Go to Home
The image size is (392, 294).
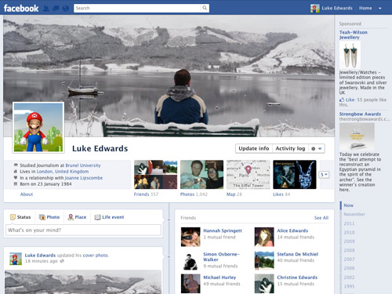(365, 8)
